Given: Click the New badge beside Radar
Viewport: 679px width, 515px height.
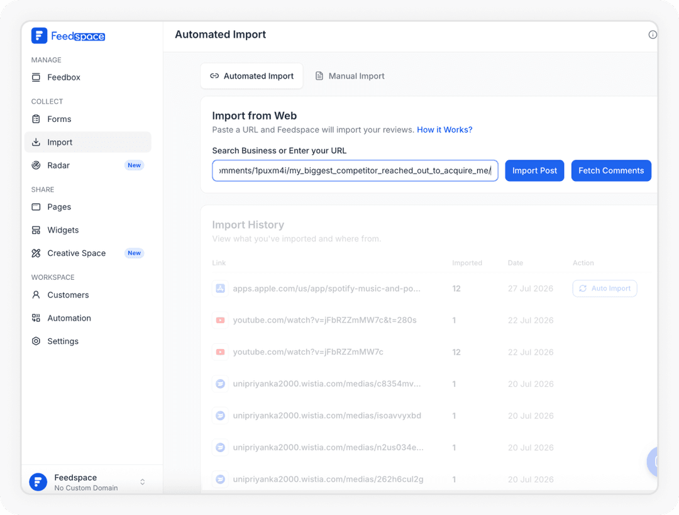Looking at the screenshot, I should pyautogui.click(x=135, y=165).
